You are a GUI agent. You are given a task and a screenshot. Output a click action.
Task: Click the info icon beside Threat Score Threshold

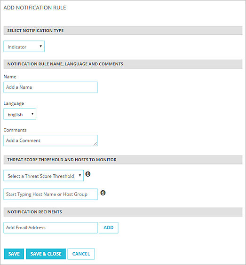(x=88, y=174)
